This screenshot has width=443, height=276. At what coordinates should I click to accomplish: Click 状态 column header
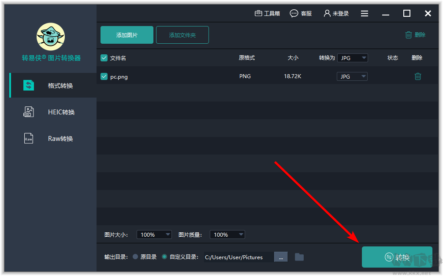pos(393,58)
